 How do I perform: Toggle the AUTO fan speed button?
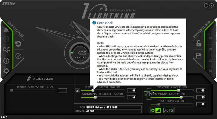168,110
